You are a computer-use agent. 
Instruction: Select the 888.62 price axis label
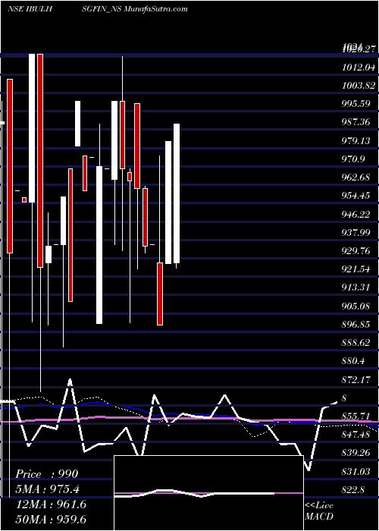356,343
